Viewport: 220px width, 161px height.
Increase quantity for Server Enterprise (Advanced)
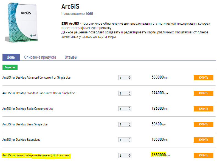pos(130,154)
